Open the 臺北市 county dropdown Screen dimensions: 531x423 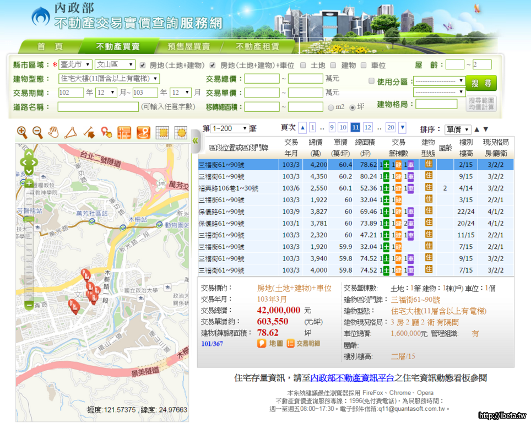75,64
